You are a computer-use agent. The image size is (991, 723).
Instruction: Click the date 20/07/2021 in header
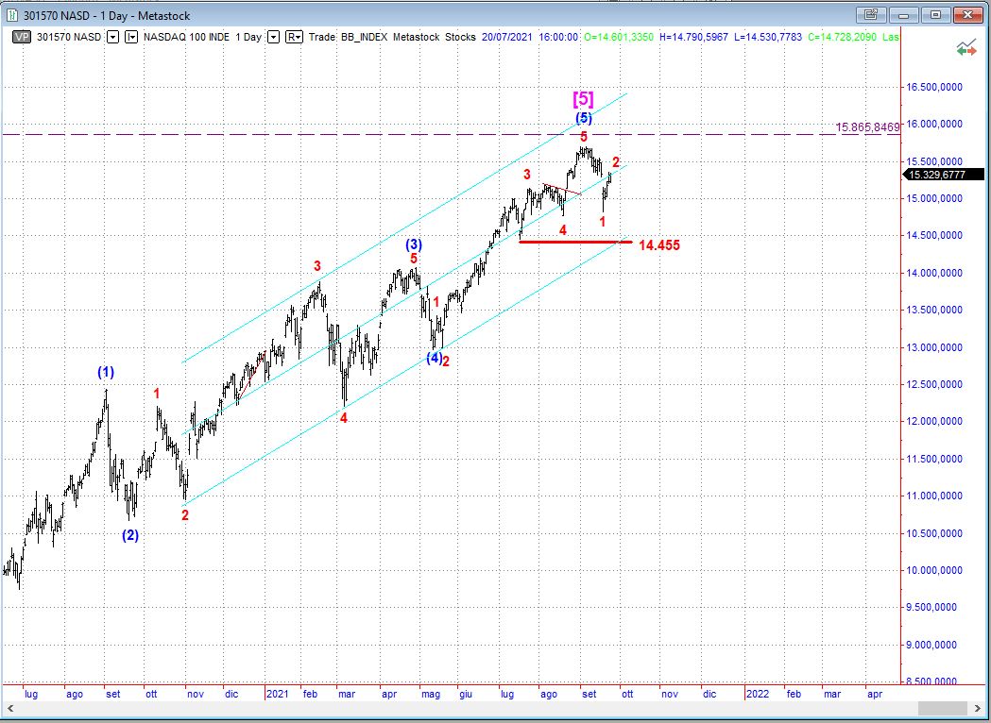(x=507, y=37)
